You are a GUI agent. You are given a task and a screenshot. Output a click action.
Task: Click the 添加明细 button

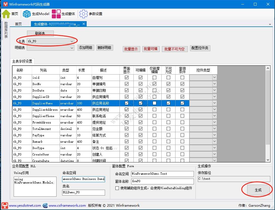coord(85,48)
